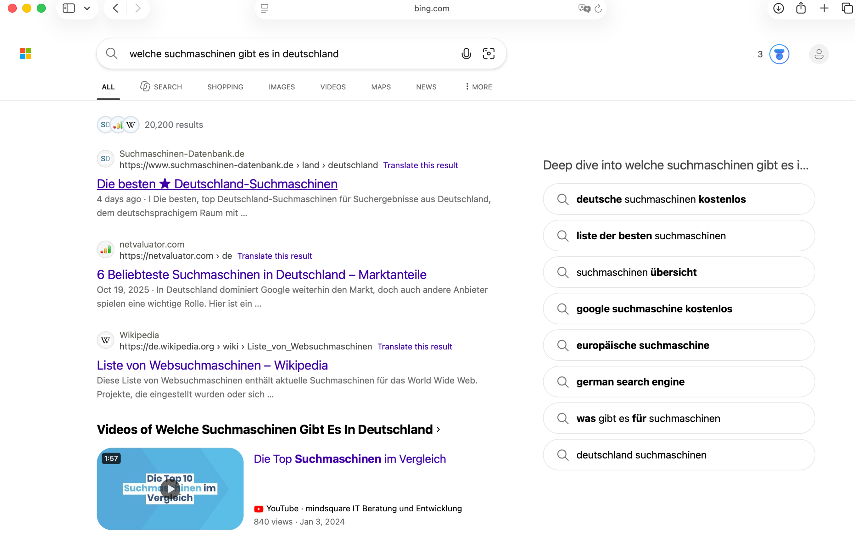Switch to the IMAGES tab

pos(282,87)
